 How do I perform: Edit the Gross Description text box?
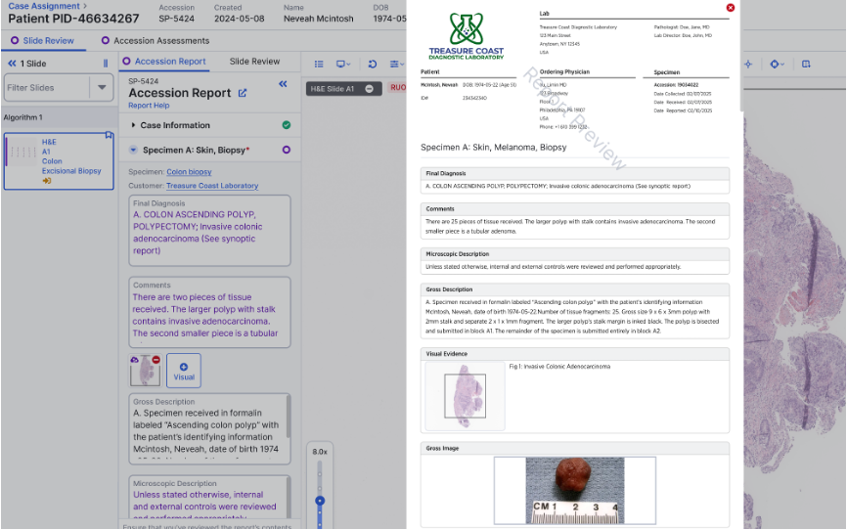click(x=209, y=429)
